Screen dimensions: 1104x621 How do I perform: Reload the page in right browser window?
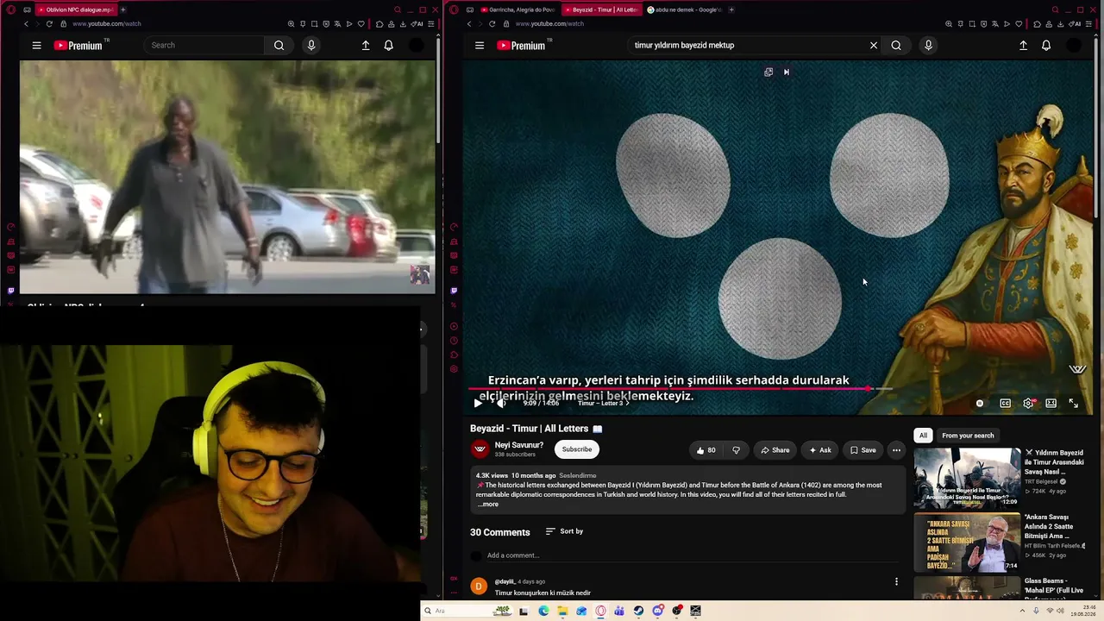point(492,24)
